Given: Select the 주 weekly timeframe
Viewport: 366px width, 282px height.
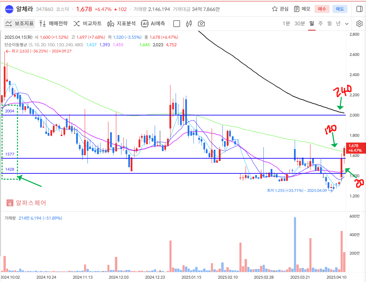Looking at the screenshot, I should pyautogui.click(x=320, y=24).
